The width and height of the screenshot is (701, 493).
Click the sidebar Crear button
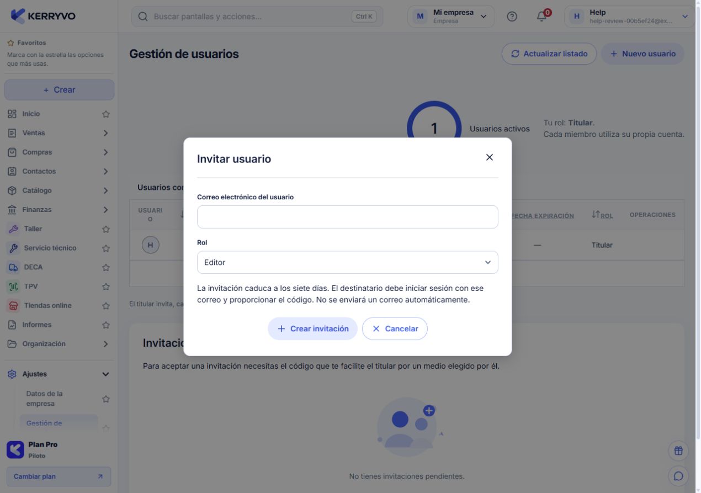tap(60, 90)
